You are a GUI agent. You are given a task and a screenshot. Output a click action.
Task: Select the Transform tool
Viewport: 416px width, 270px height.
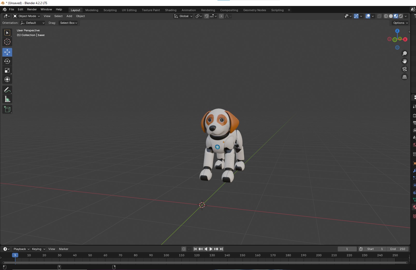[7, 79]
